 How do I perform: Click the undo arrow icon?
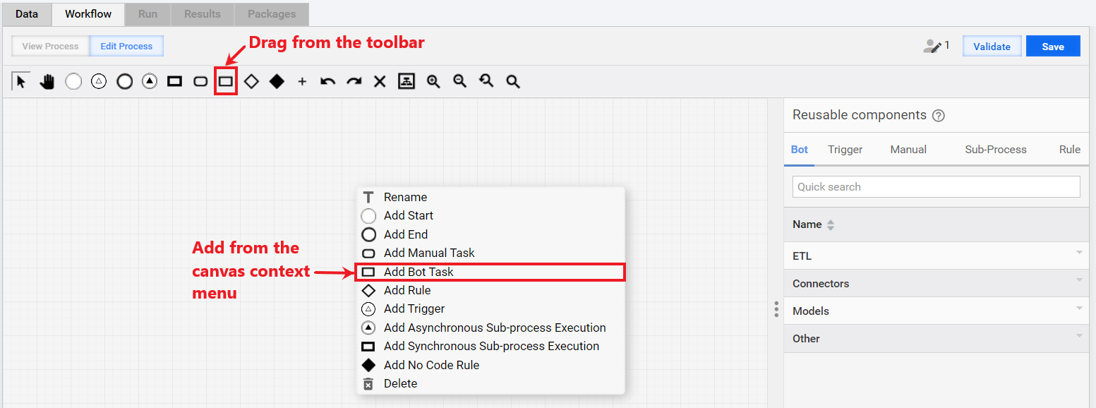[327, 82]
